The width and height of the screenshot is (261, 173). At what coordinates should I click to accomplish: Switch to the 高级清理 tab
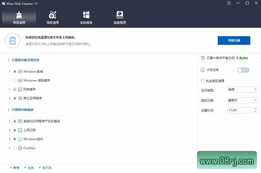pyautogui.click(x=53, y=18)
